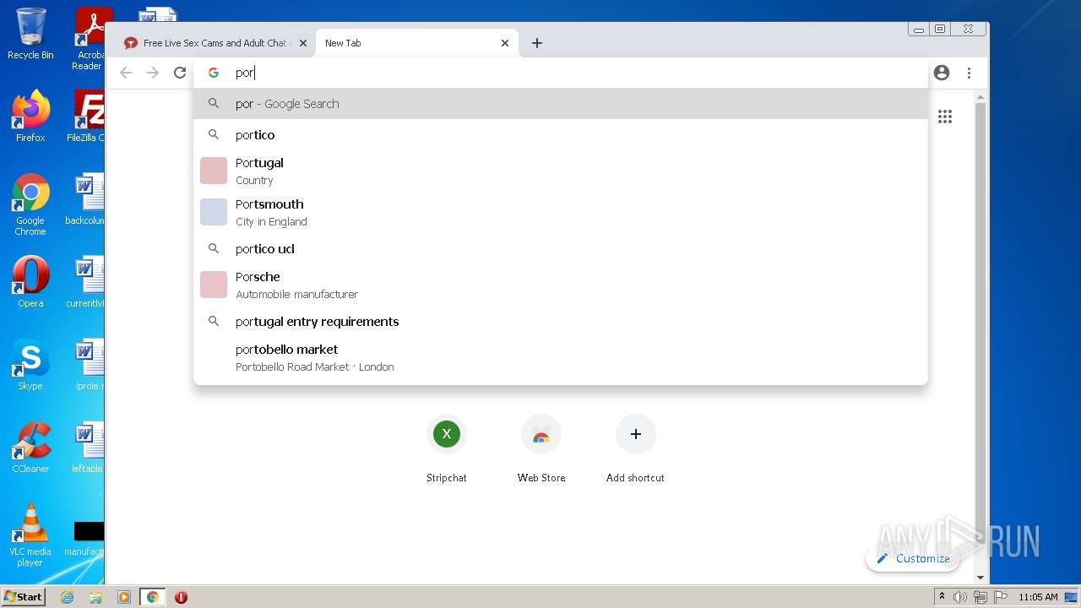The image size is (1081, 608).
Task: Choose the Porsche Automobile manufacturer suggestion
Action: 561,285
